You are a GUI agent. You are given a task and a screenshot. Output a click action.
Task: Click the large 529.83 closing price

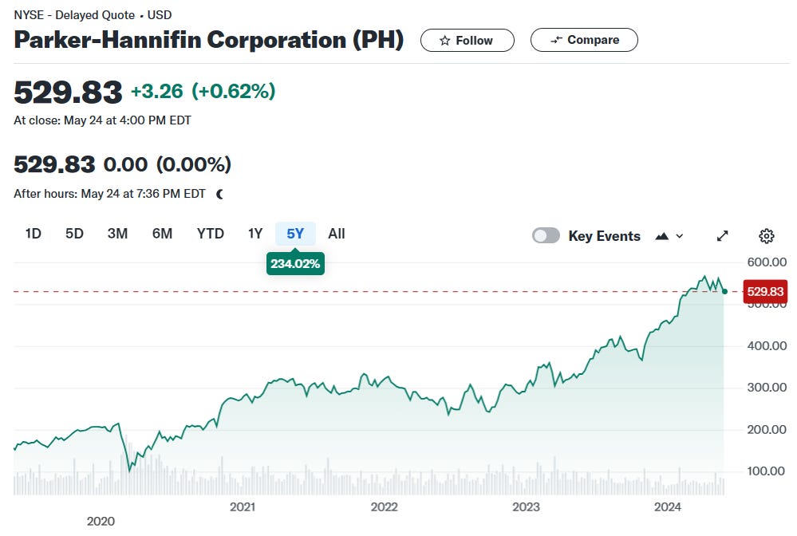coord(68,93)
